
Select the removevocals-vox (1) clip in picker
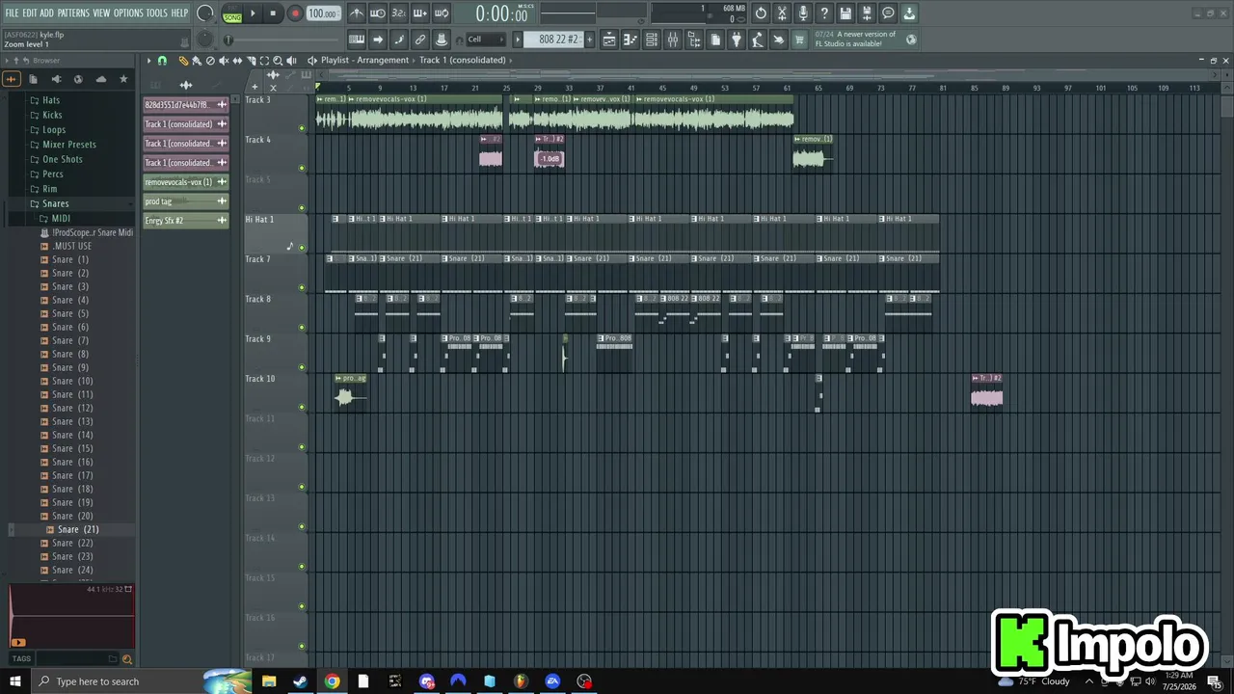tap(186, 182)
